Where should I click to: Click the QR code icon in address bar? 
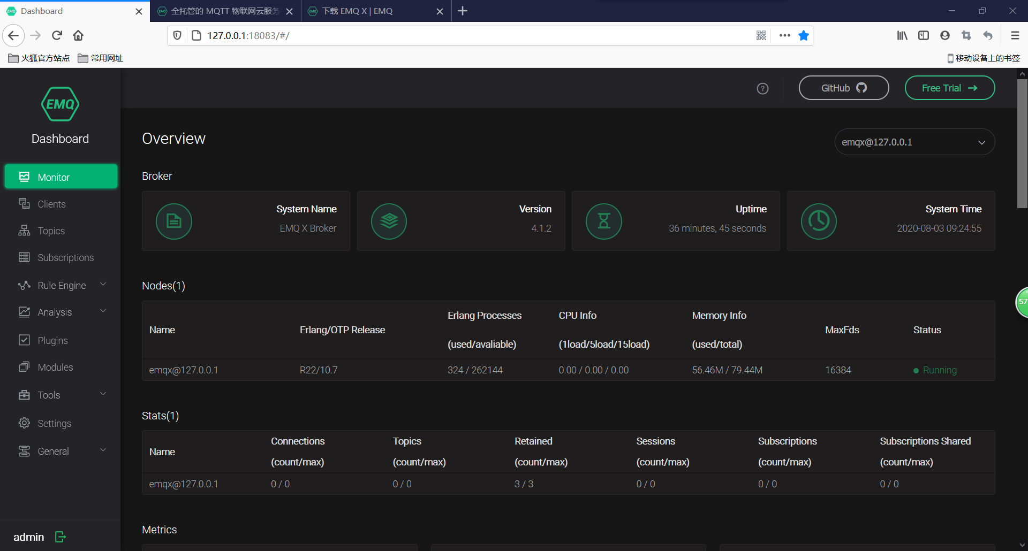(761, 35)
